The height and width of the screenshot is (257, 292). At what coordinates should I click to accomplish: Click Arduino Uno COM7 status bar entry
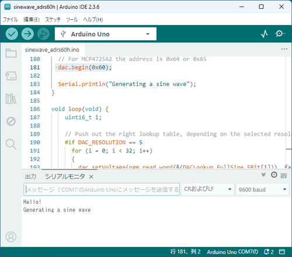[x=232, y=252]
